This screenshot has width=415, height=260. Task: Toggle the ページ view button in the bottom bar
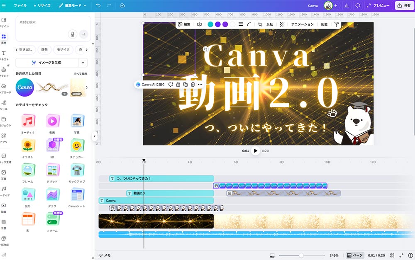355,255
